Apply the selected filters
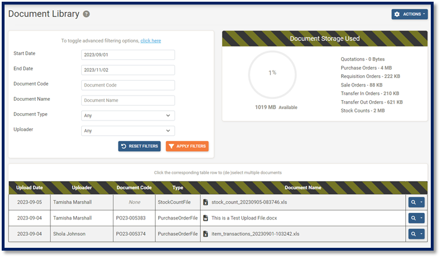 [187, 146]
